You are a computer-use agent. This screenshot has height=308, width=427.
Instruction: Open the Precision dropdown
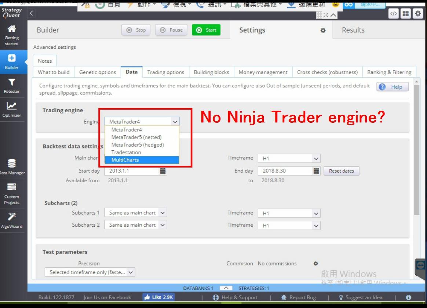coord(90,272)
